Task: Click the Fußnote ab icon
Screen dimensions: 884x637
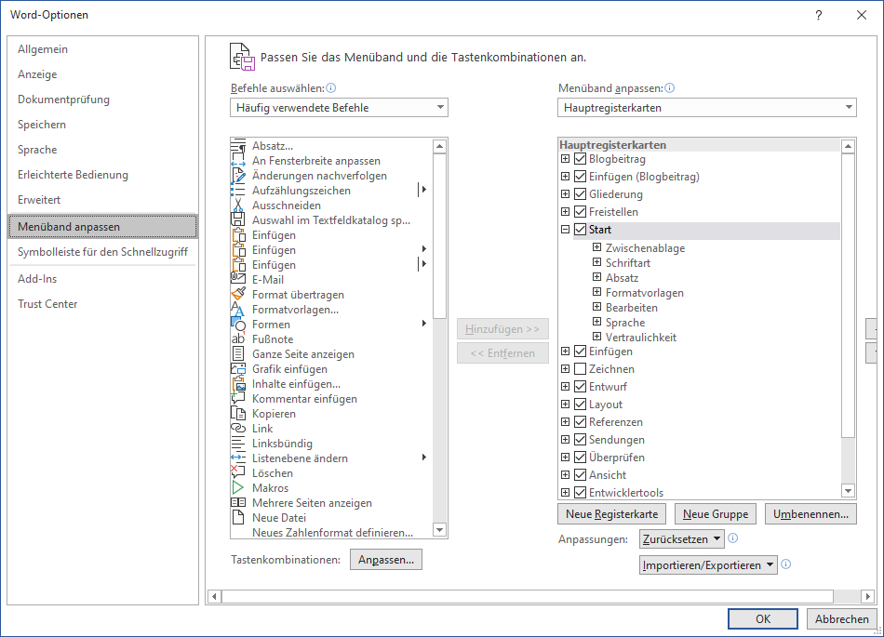Action: click(238, 339)
